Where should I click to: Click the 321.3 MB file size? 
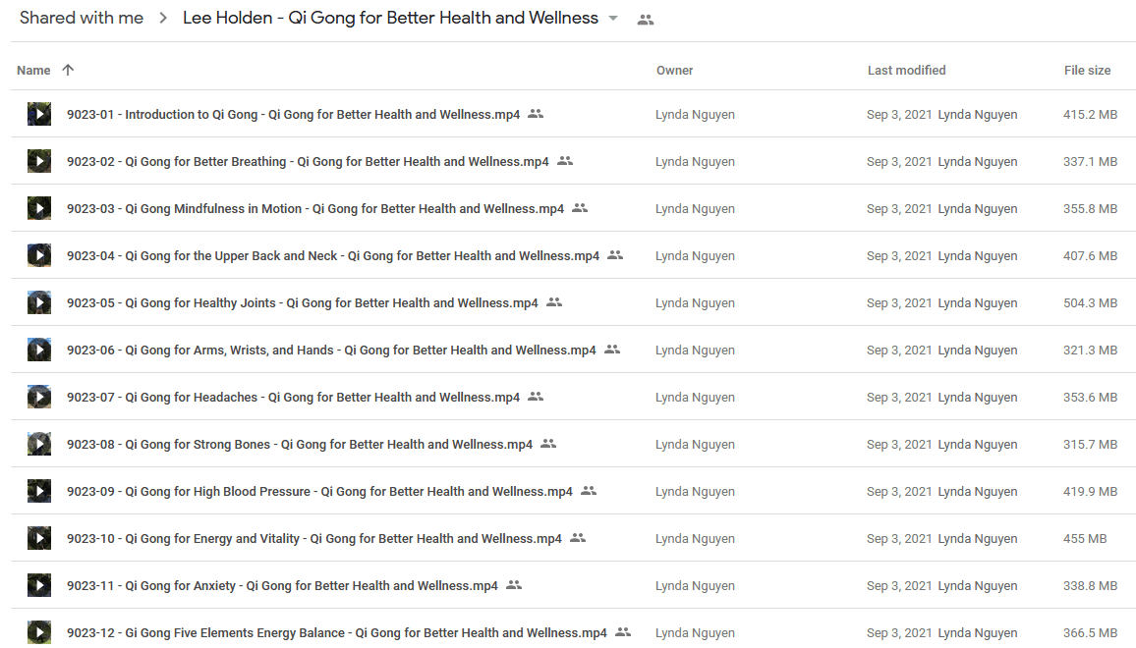point(1091,350)
